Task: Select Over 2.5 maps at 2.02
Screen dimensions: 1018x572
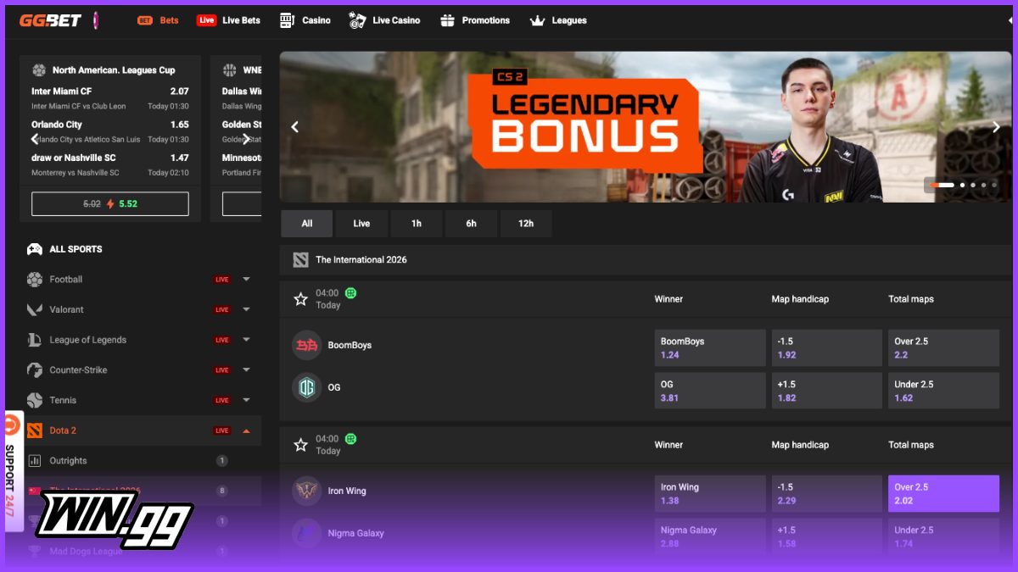Action: (x=943, y=494)
